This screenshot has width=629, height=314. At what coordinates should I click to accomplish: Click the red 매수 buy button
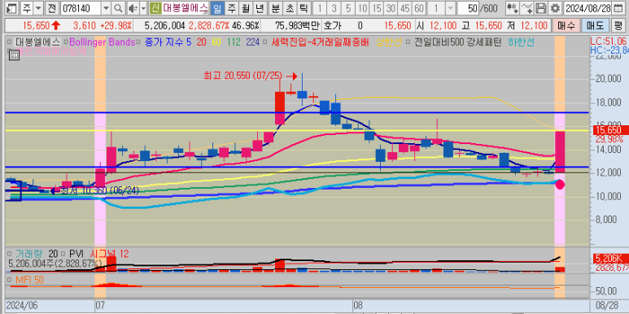566,26
